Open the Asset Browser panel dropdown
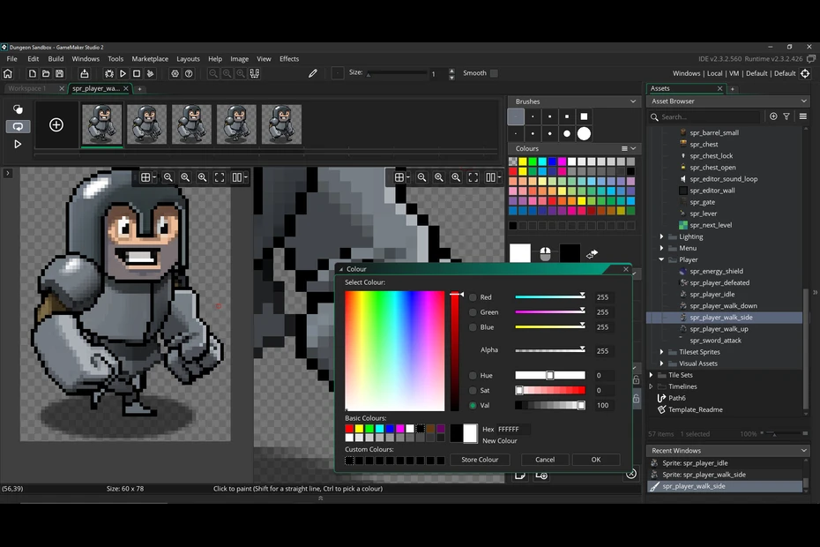820x547 pixels. pyautogui.click(x=804, y=101)
